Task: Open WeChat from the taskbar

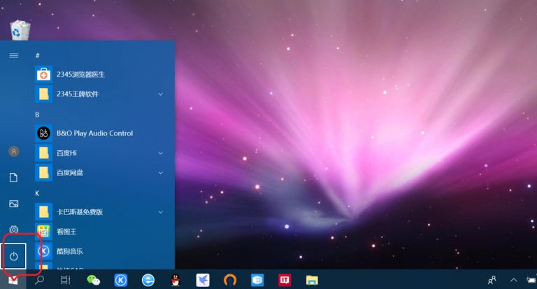Action: [93, 280]
